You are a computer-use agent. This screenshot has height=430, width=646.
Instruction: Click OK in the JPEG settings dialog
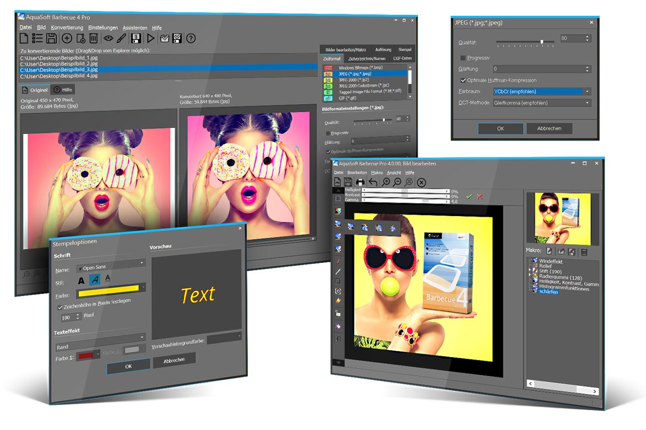(500, 128)
